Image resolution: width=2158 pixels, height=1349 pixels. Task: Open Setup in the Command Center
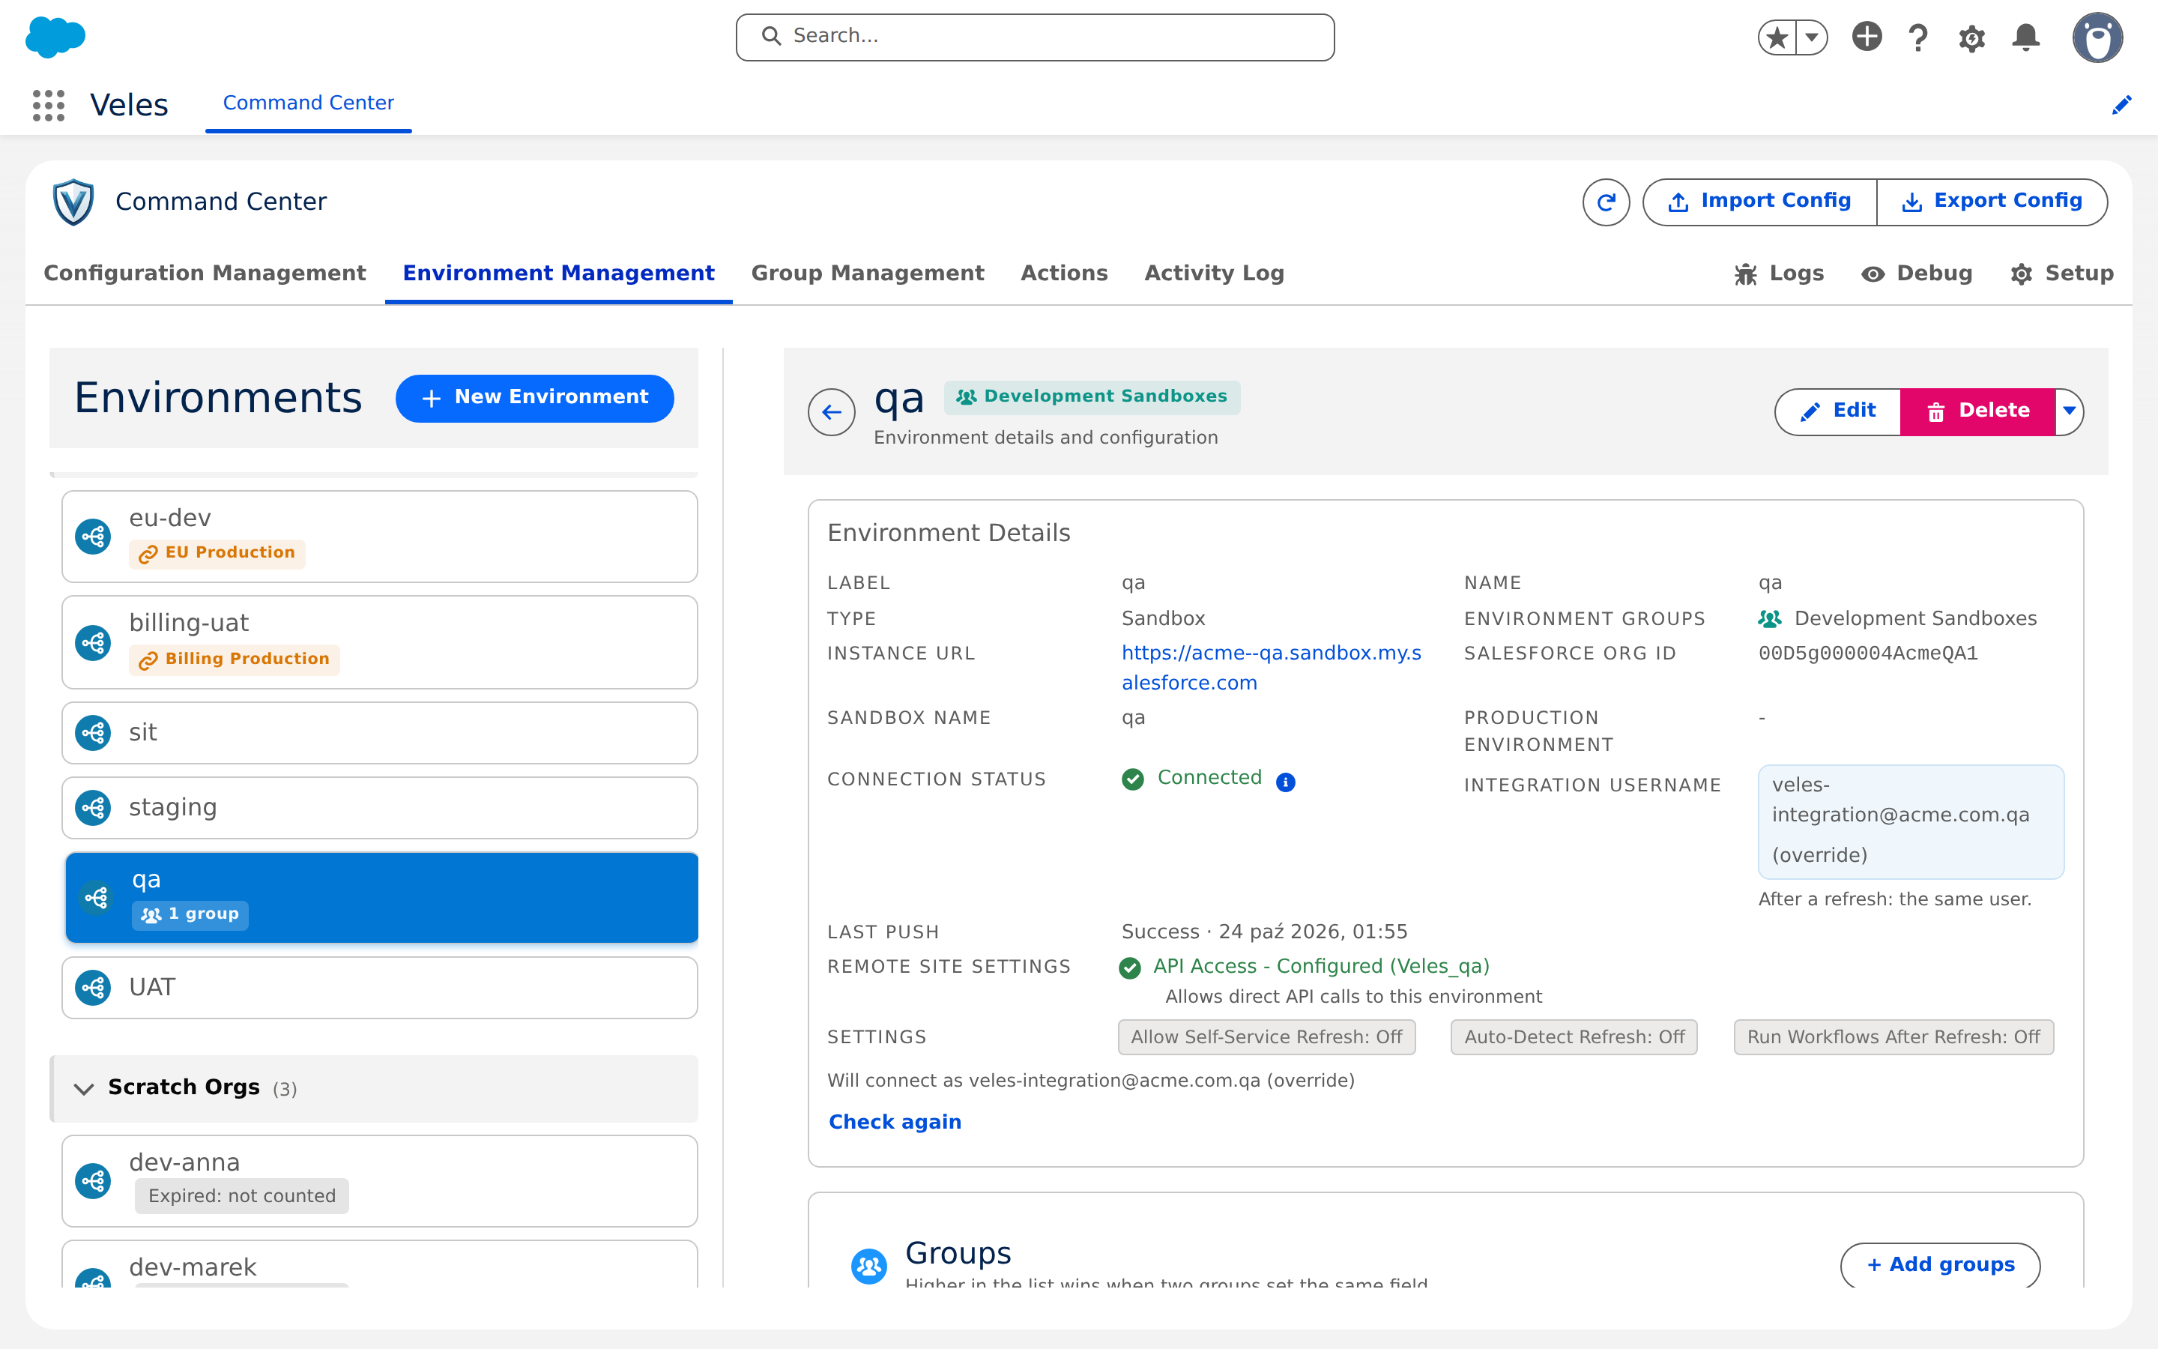(x=2061, y=273)
